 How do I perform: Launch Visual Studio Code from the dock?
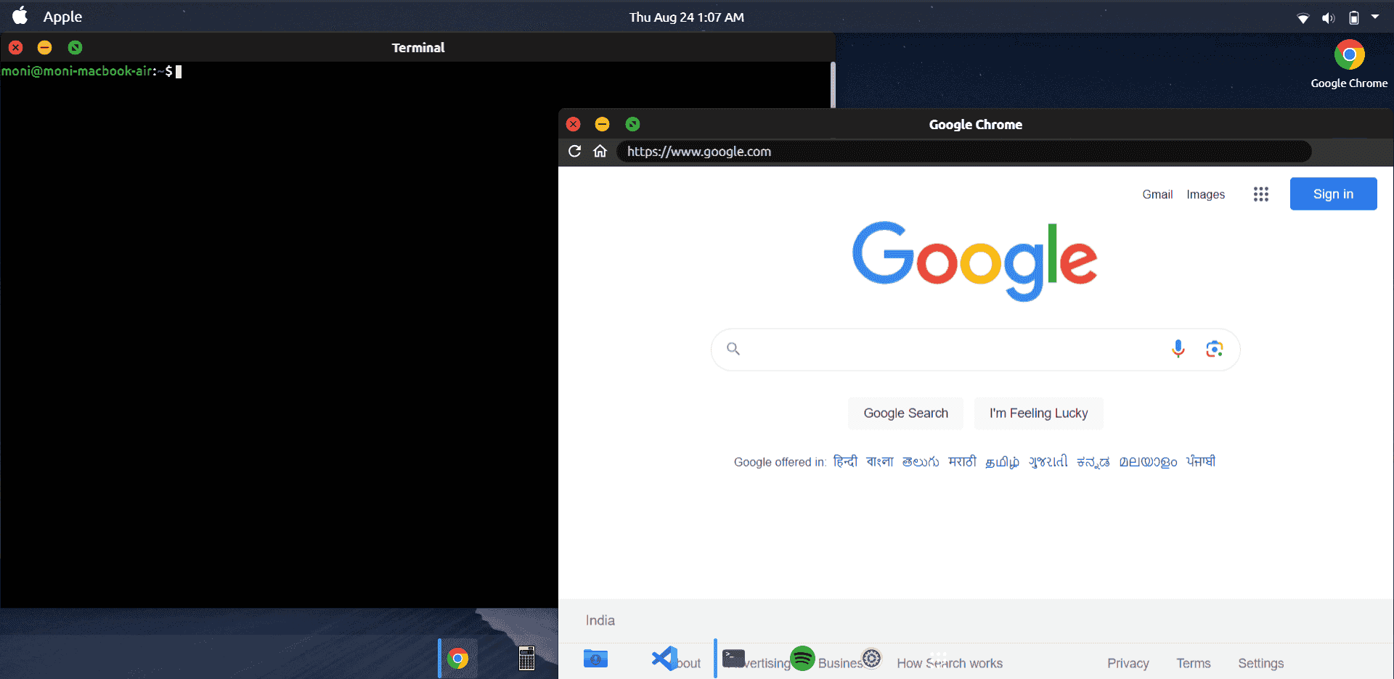coord(664,659)
